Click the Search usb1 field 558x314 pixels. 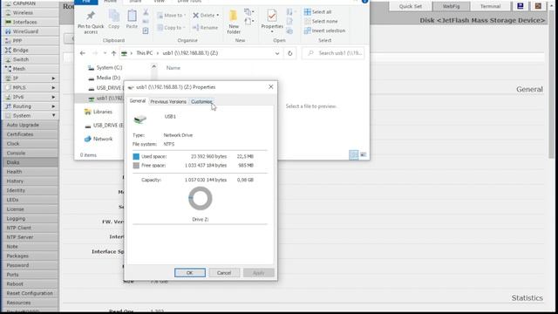coord(333,53)
